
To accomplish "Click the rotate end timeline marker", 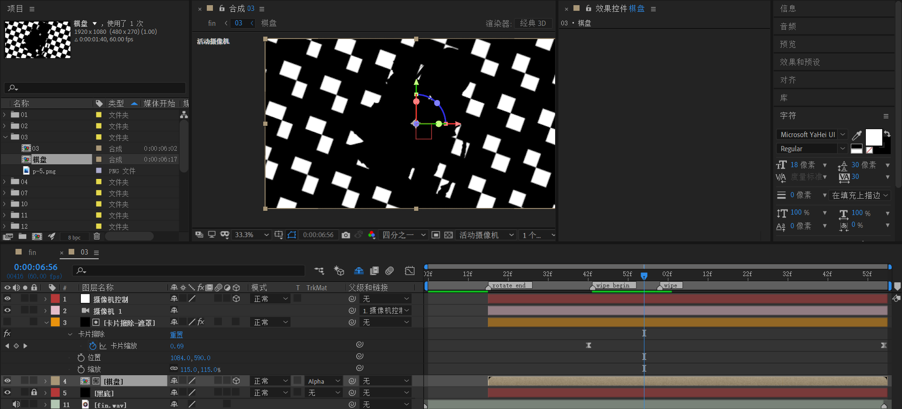I will (x=509, y=285).
